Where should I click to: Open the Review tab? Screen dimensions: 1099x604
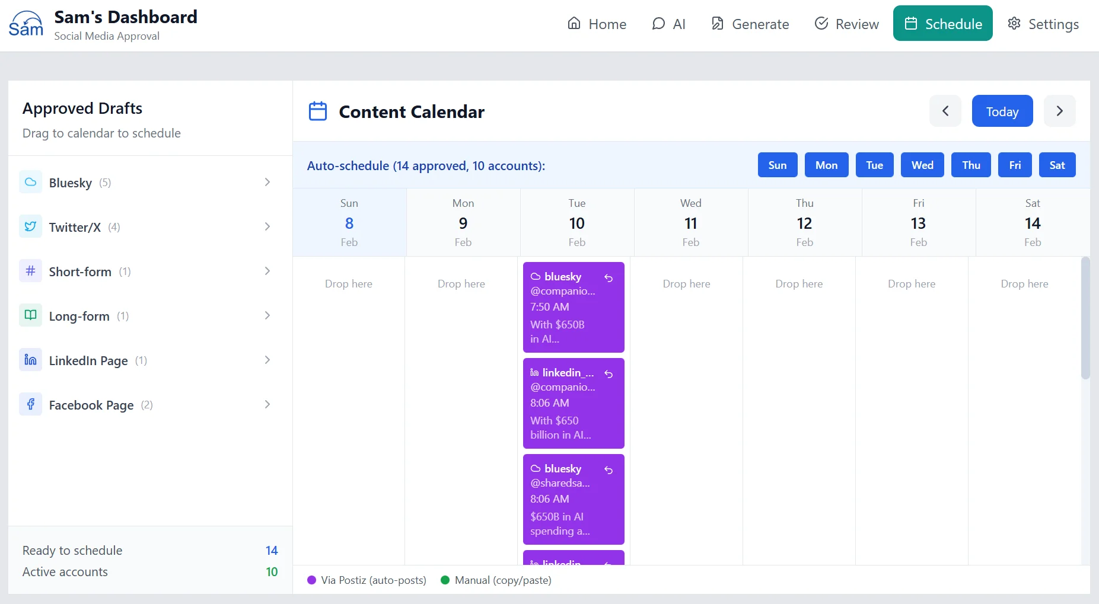click(x=846, y=24)
